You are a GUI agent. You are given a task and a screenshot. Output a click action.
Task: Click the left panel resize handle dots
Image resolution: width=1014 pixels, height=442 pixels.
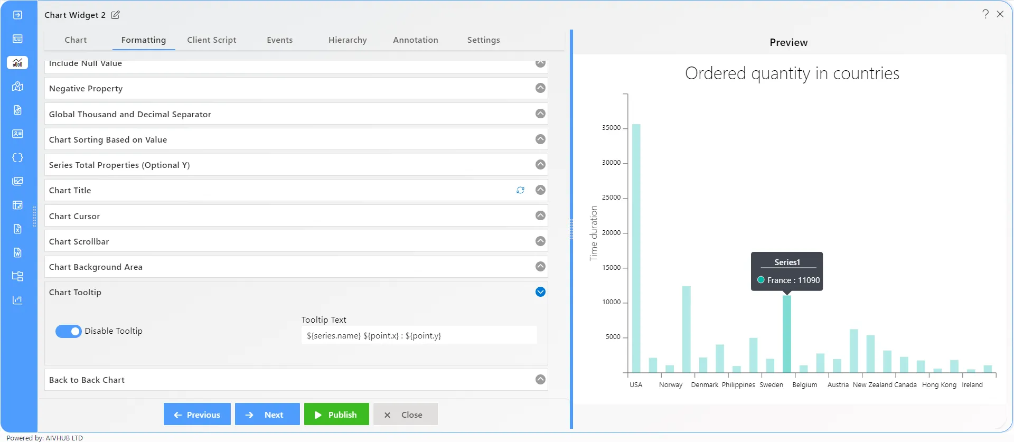(x=34, y=217)
